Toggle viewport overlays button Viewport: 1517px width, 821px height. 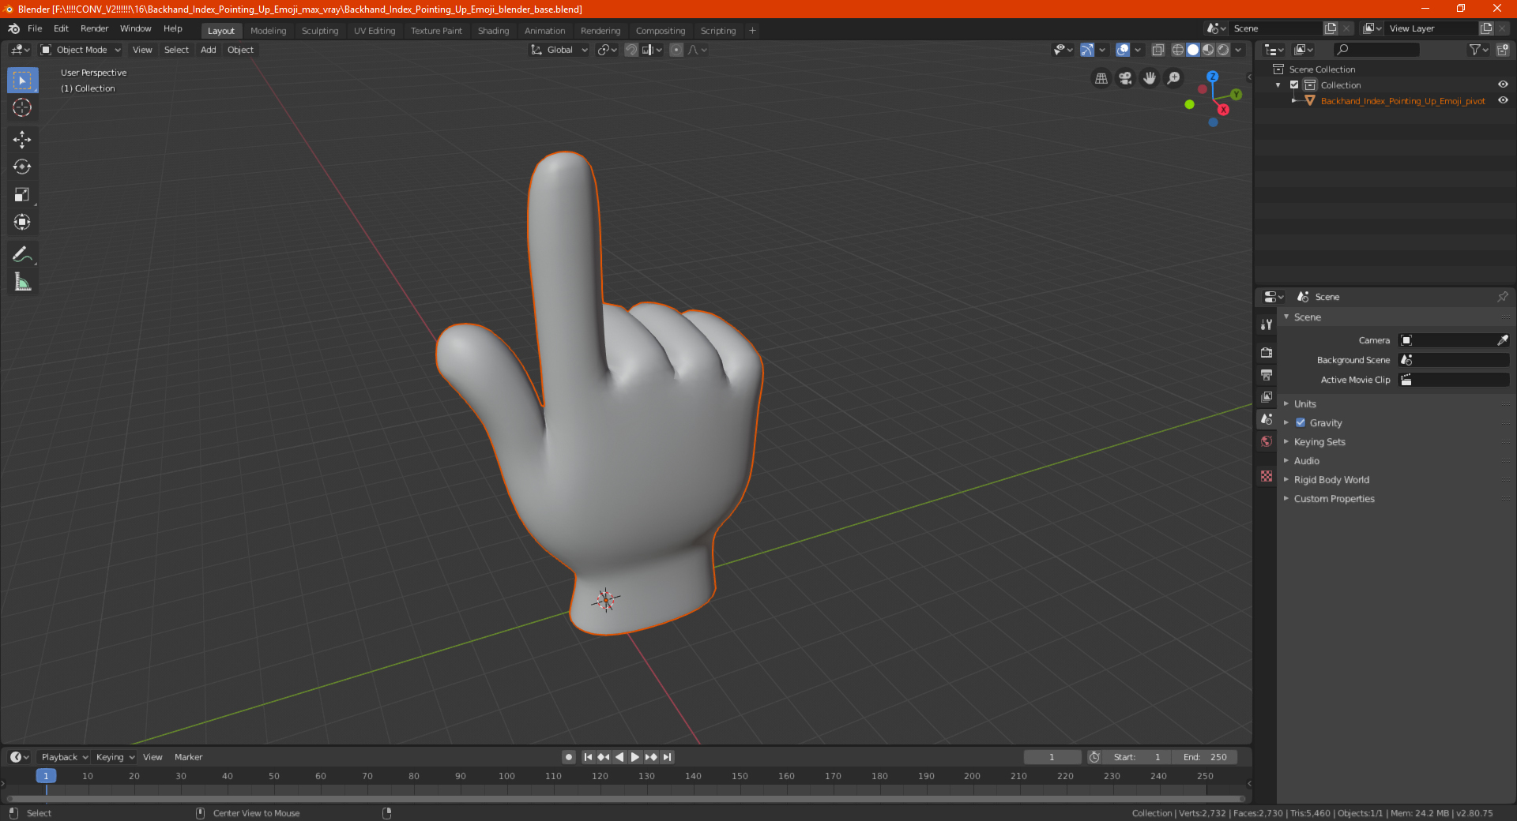[1123, 50]
